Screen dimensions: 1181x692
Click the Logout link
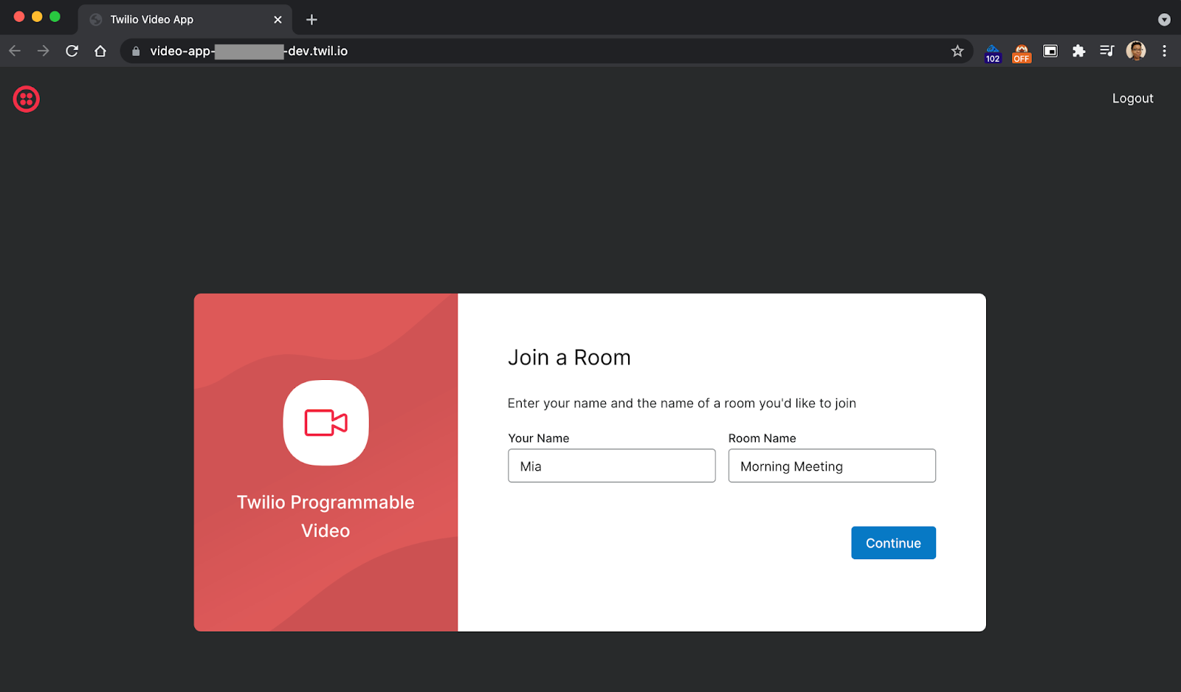pyautogui.click(x=1132, y=98)
